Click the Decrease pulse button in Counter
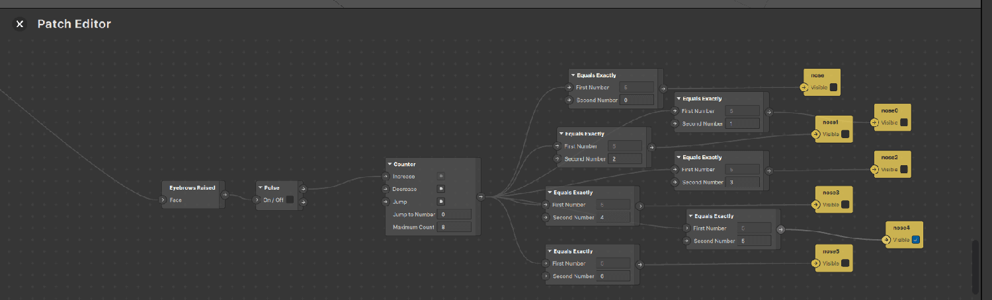This screenshot has width=992, height=300. coord(441,189)
